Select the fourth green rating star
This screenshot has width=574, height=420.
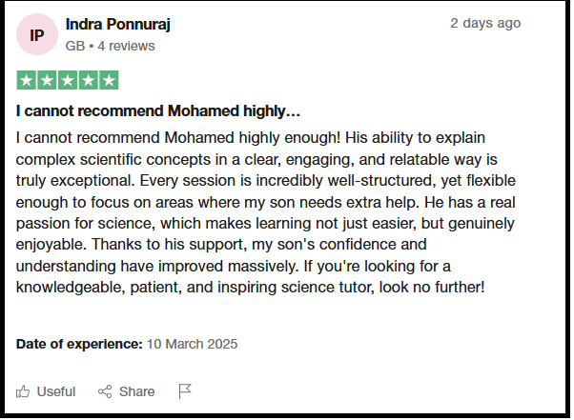89,80
